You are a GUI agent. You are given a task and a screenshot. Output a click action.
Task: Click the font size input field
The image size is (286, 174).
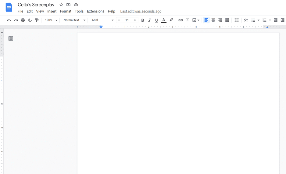pyautogui.click(x=127, y=20)
